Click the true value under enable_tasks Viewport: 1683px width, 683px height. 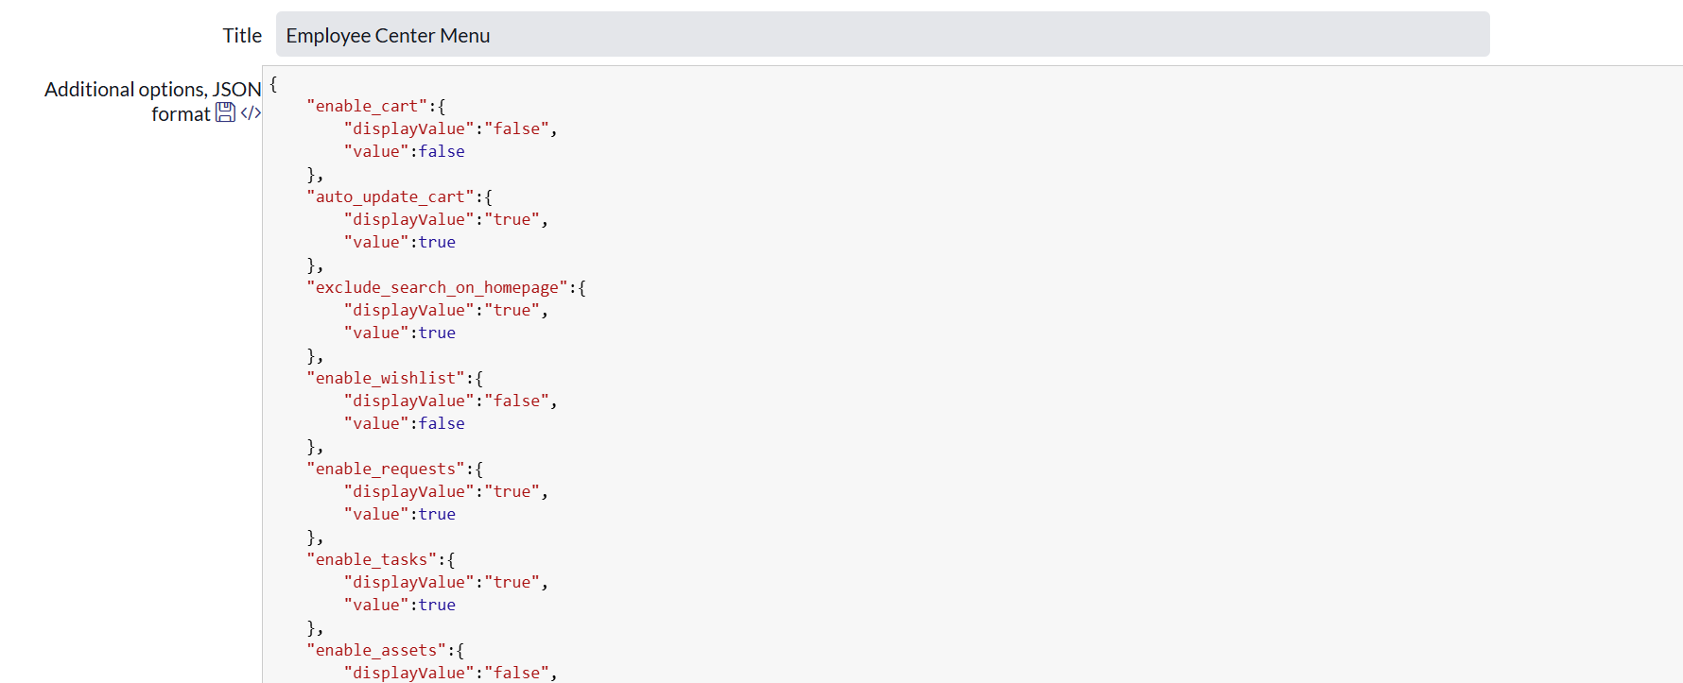point(437,605)
